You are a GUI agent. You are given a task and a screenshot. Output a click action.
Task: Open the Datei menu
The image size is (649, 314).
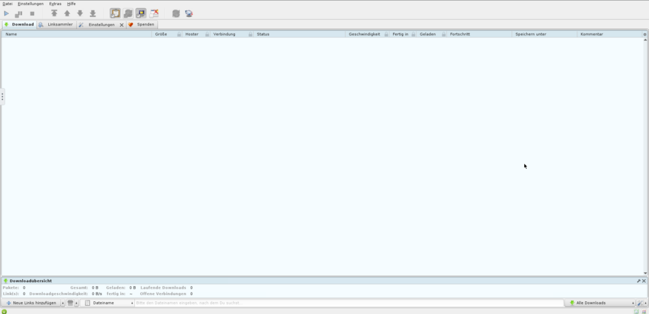[8, 4]
